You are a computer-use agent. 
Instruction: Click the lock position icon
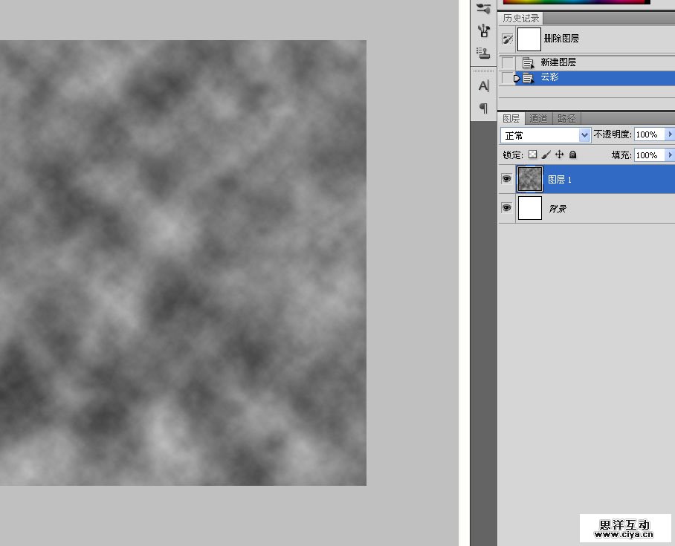click(x=559, y=155)
